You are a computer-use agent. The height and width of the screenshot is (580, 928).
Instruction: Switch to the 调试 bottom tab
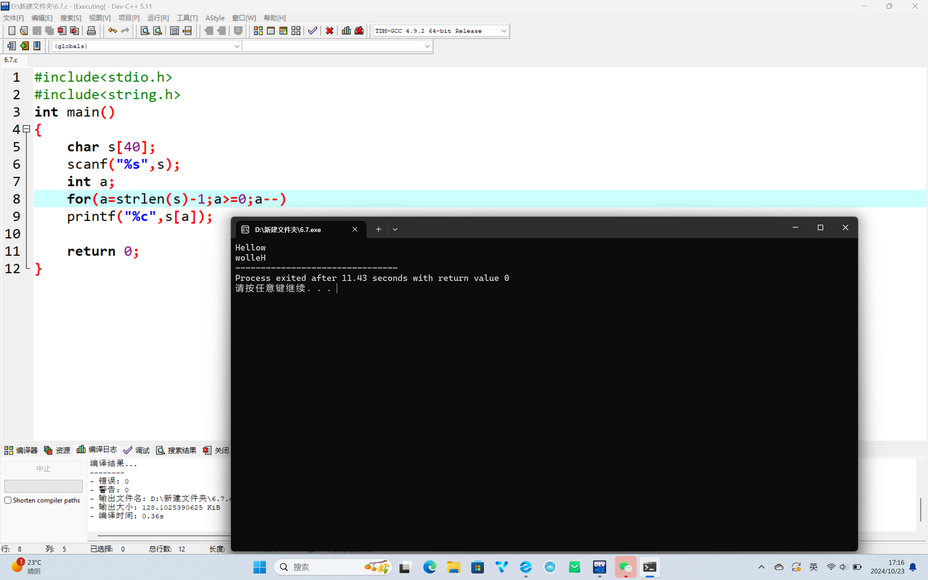[x=137, y=450]
